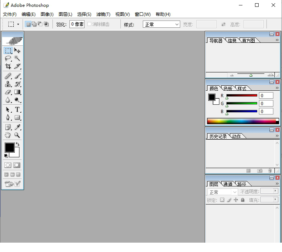Switch to Standard Screen mode
Viewport: 282px width, 252px height.
(x=6, y=174)
